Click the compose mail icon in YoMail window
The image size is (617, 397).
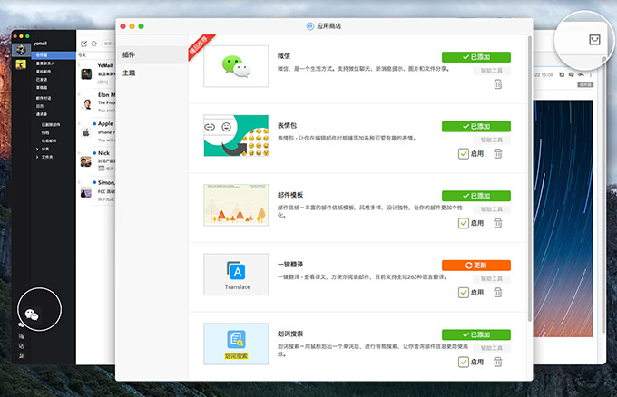click(83, 44)
